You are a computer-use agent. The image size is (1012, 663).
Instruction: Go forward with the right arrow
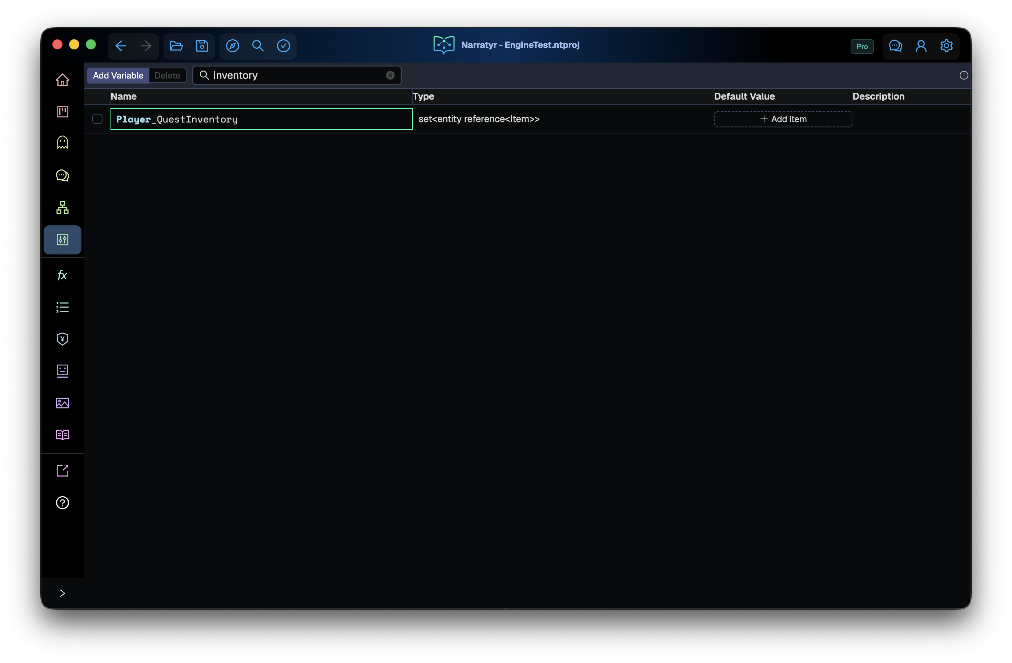146,45
